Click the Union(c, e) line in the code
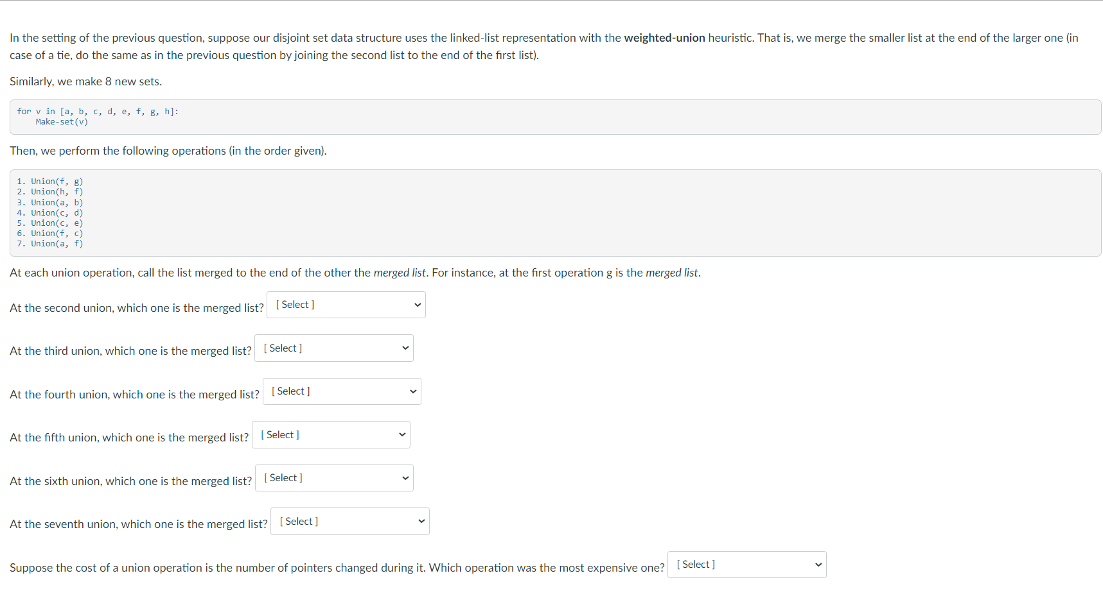 (x=55, y=223)
